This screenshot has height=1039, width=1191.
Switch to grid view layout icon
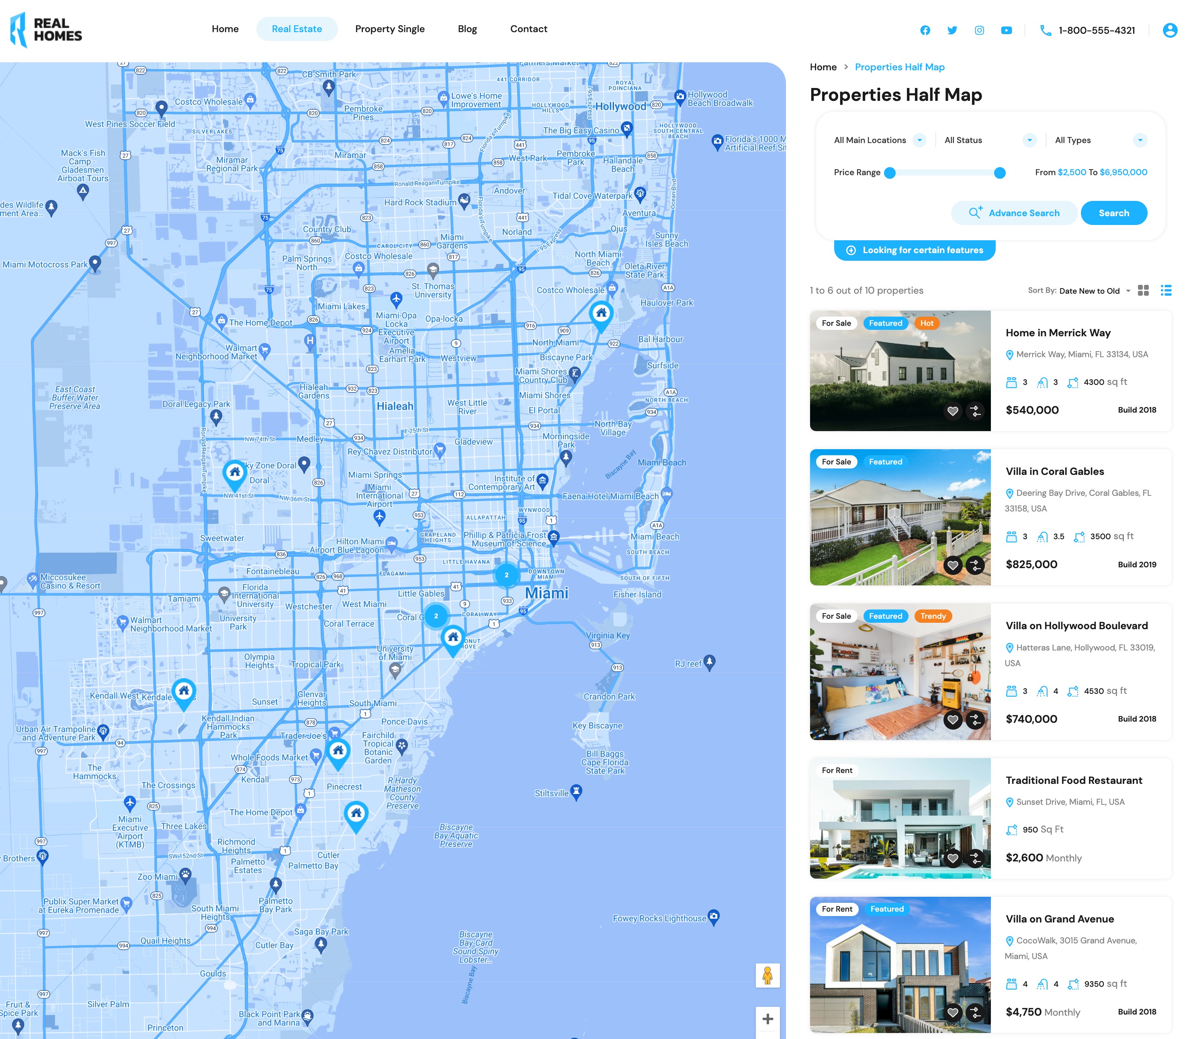click(1143, 290)
